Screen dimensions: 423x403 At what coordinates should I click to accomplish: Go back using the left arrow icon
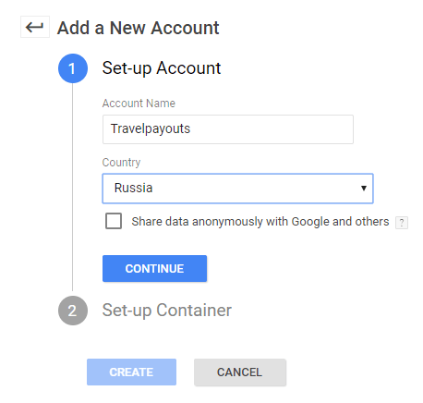(35, 27)
